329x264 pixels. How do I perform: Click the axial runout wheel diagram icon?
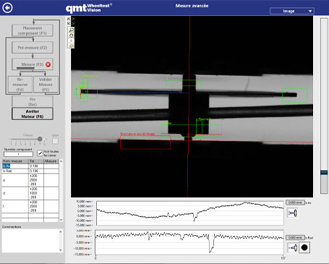pyautogui.click(x=293, y=213)
